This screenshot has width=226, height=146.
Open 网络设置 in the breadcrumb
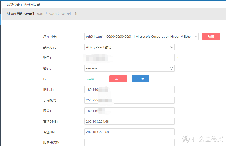(x=13, y=5)
